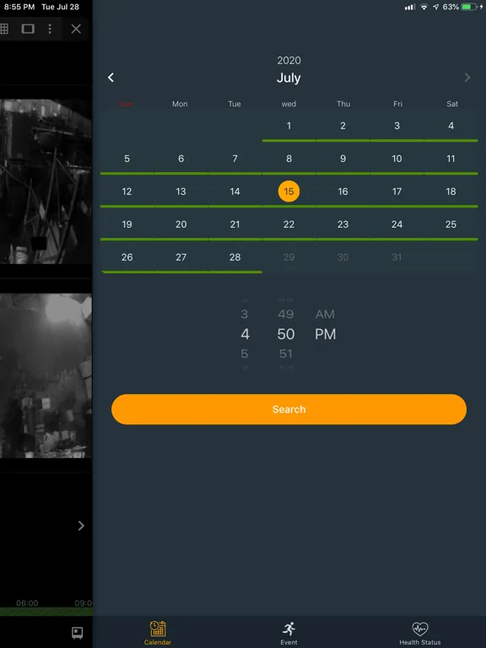Screen dimensions: 486x648
Task: Open the Calendar tab
Action: (158, 633)
